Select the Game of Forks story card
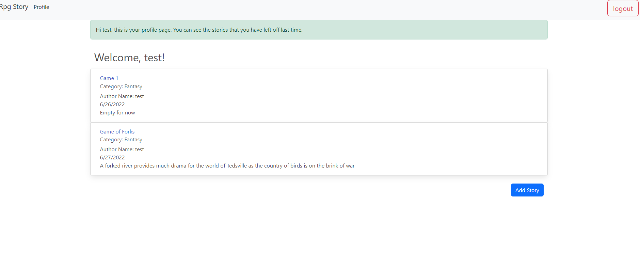640x253 pixels. pos(319,149)
